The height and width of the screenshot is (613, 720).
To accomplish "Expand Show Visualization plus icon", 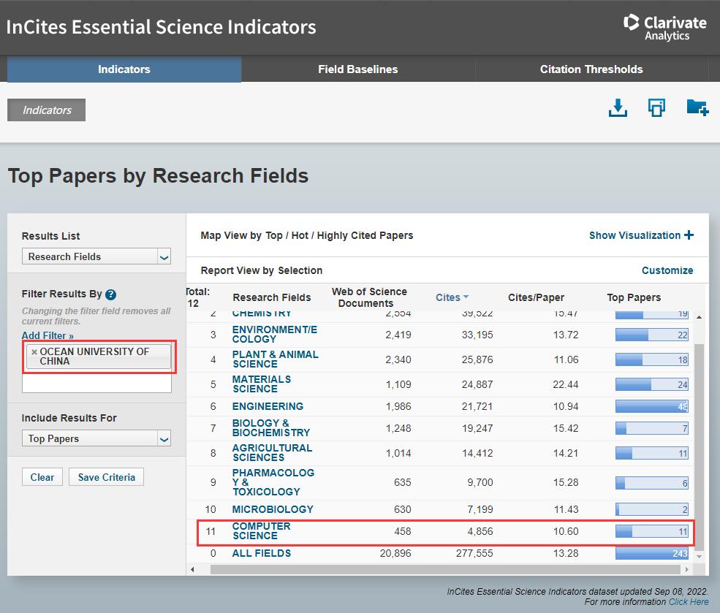I will pos(689,235).
